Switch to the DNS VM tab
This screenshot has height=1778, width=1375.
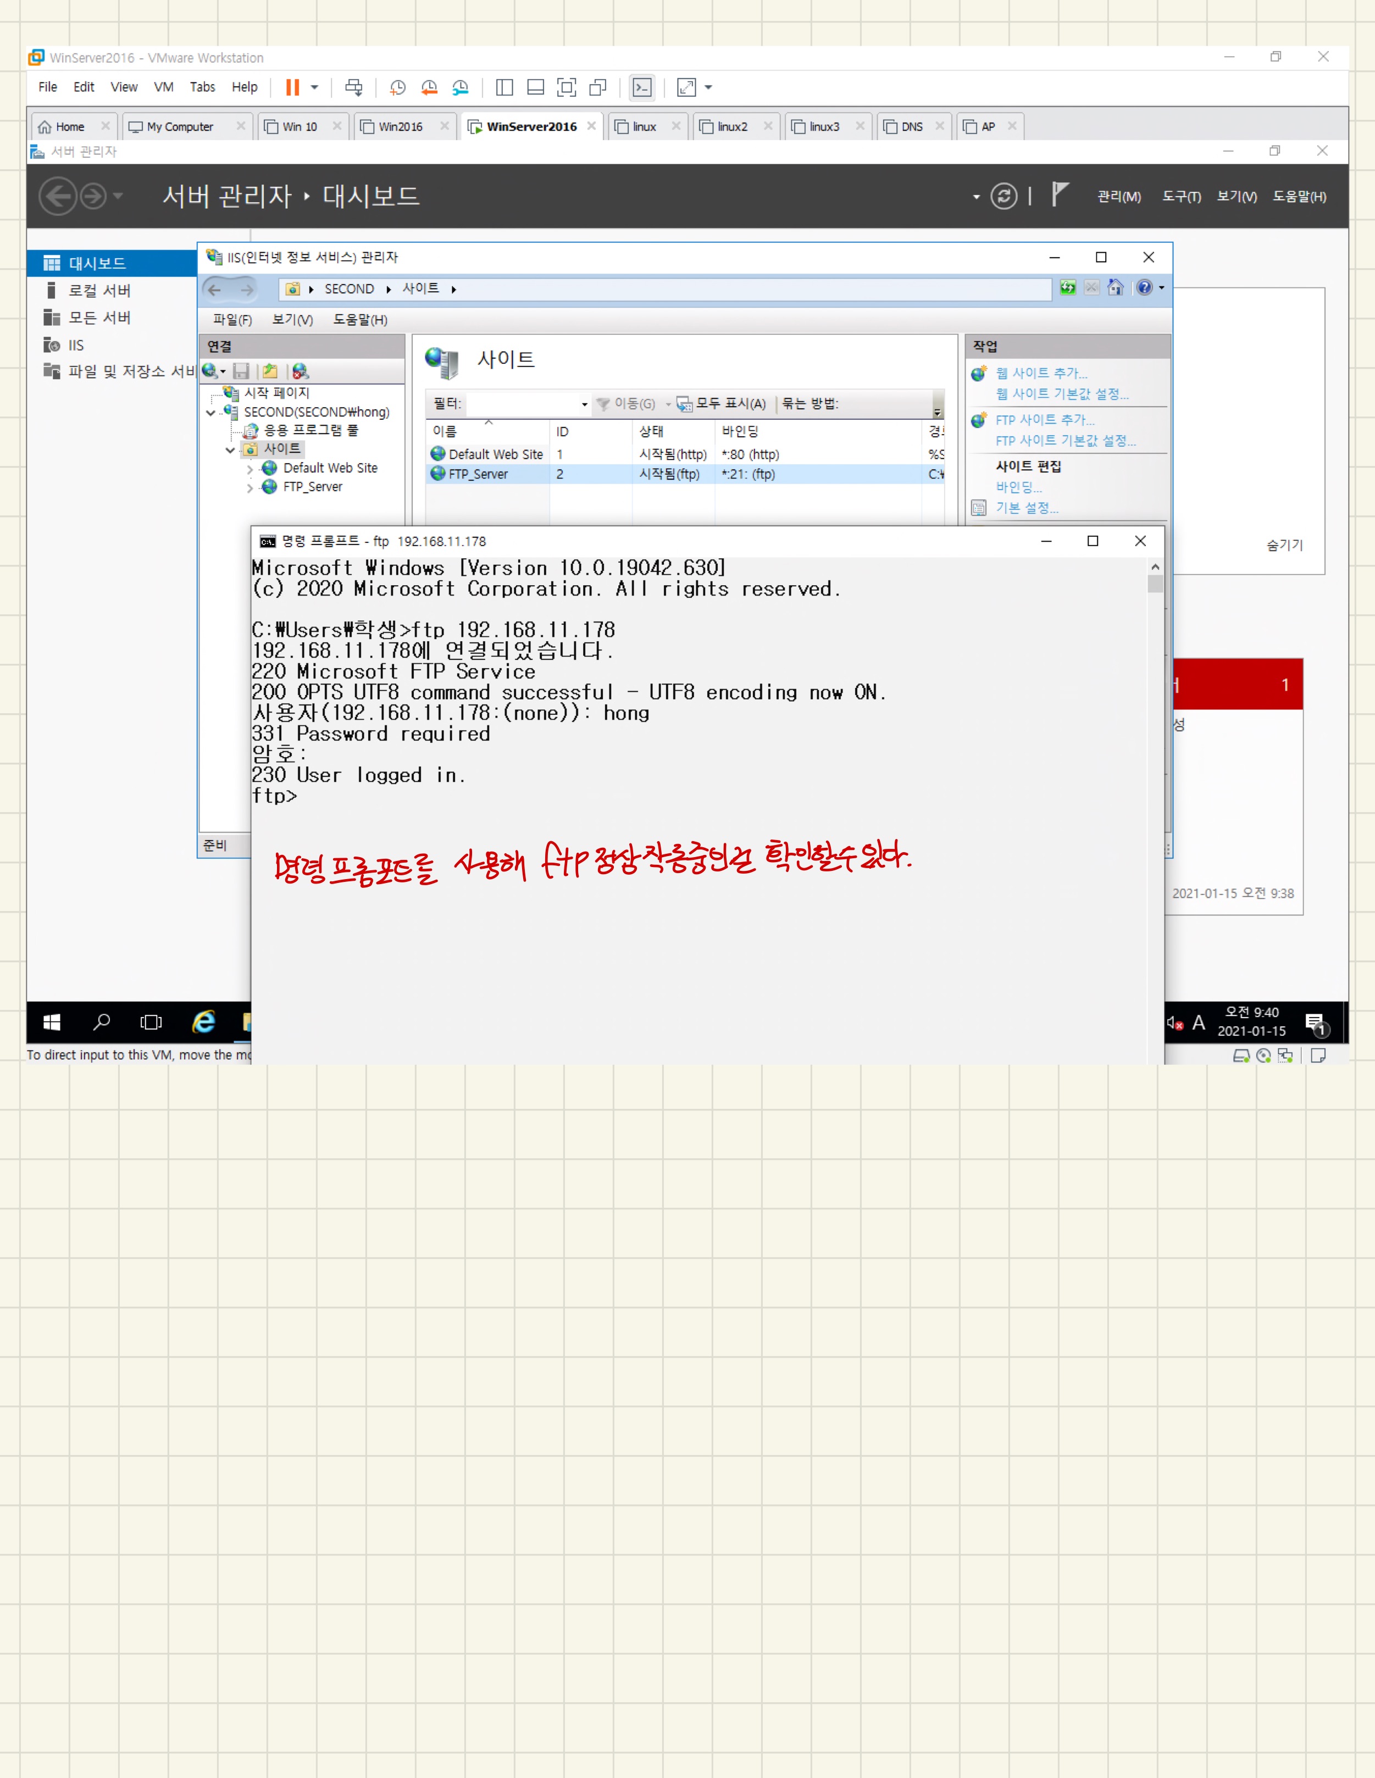click(912, 127)
